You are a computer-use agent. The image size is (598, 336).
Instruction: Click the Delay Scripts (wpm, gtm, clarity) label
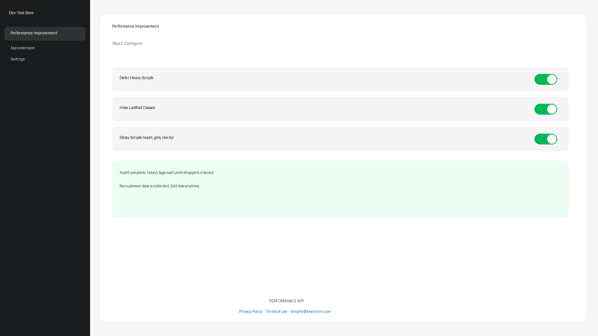(147, 137)
